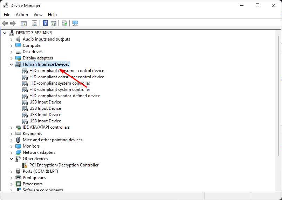Select Mice and other pointing devices label
Image resolution: width=282 pixels, height=200 pixels.
coord(53,140)
